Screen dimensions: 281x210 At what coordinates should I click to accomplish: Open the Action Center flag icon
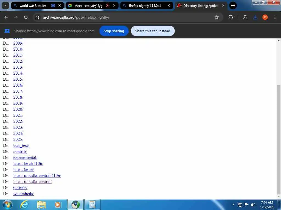tap(247, 205)
